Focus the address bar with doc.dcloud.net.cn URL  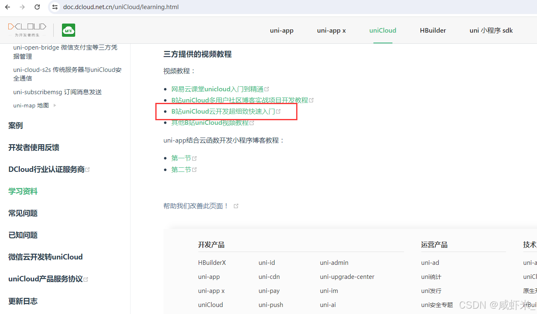pyautogui.click(x=121, y=7)
